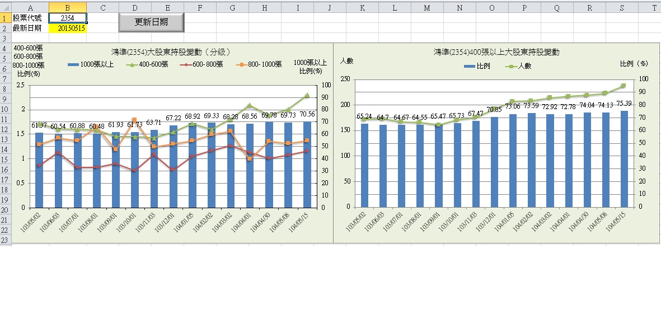
Task: Select column F header
Action: [x=200, y=8]
